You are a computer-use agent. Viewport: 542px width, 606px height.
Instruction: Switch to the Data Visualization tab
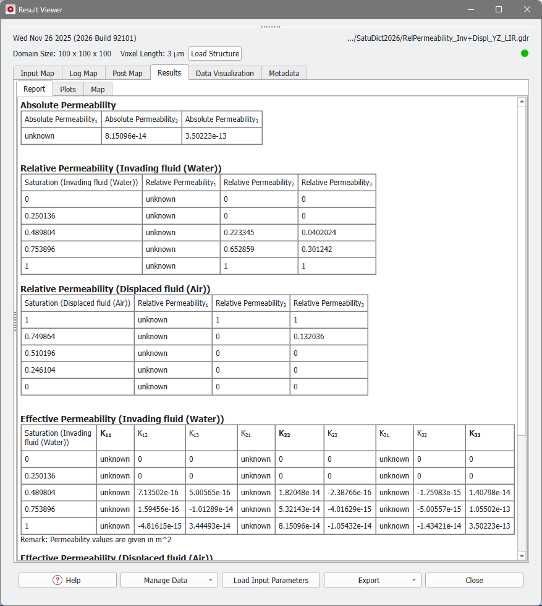pos(226,72)
